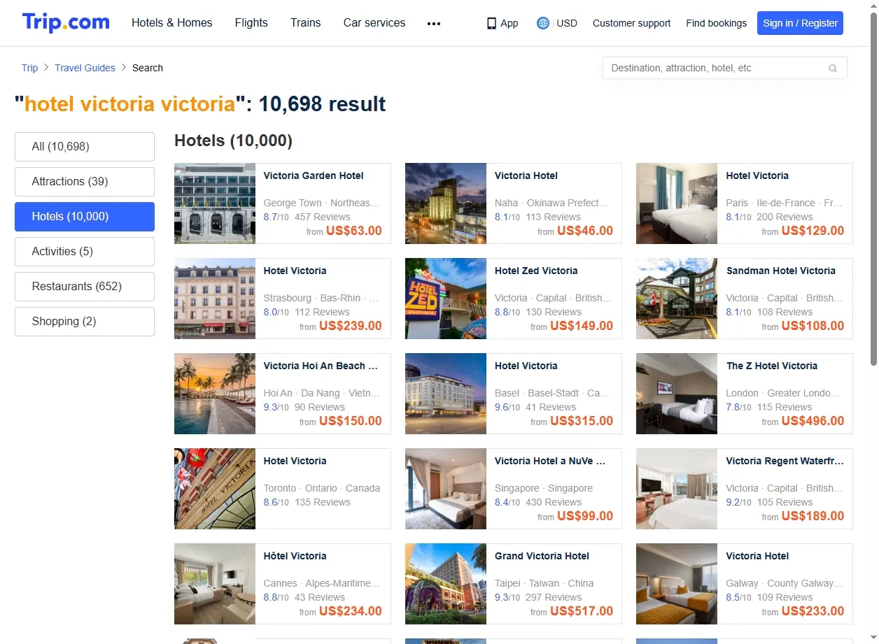Screen dimensions: 879x644
Task: Click Taipei · Taiwan · China location
Action: point(544,583)
